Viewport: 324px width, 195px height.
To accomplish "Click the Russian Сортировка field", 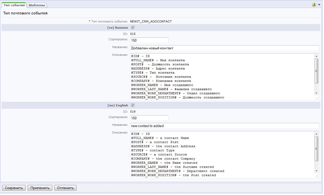I will [149, 40].
